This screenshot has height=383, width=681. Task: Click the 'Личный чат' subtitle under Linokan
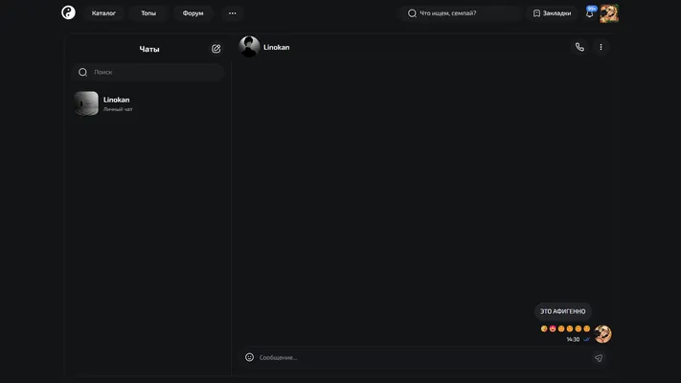coord(118,109)
